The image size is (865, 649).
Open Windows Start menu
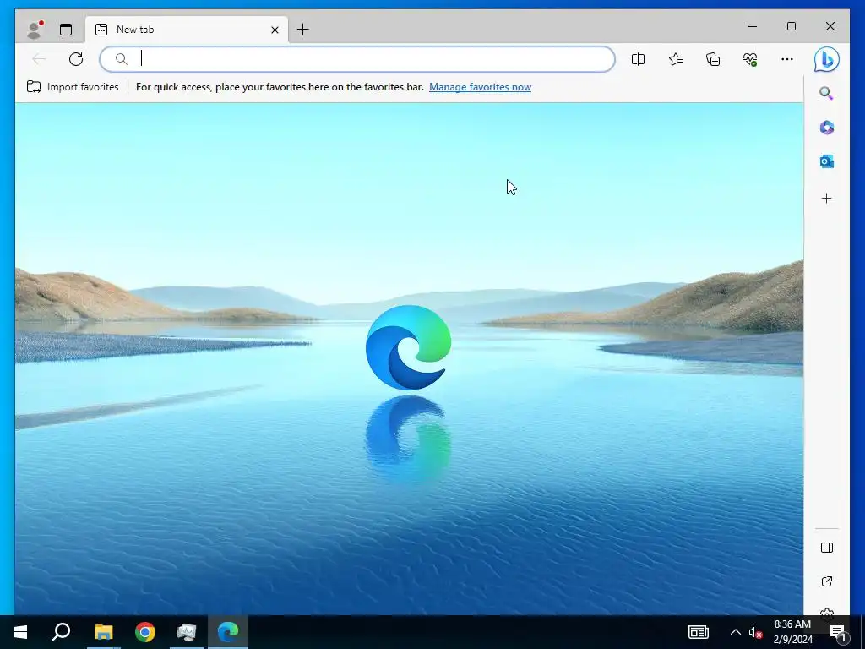point(20,632)
